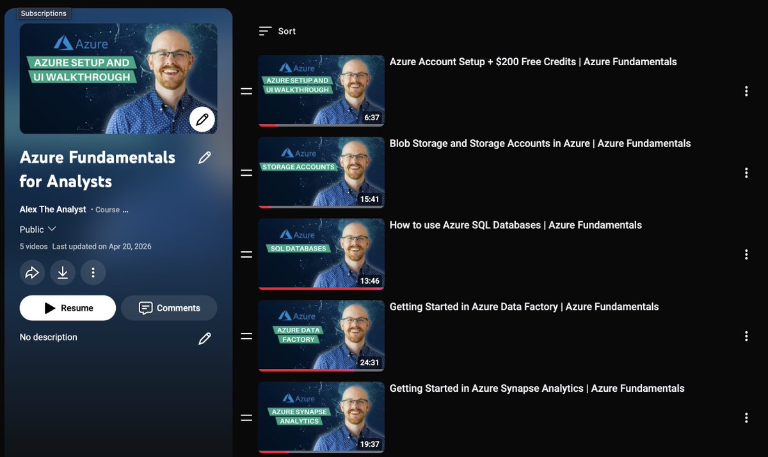Click the Last updated on Apr 20, 2026 text
Viewport: 768px width, 457px height.
tap(102, 247)
